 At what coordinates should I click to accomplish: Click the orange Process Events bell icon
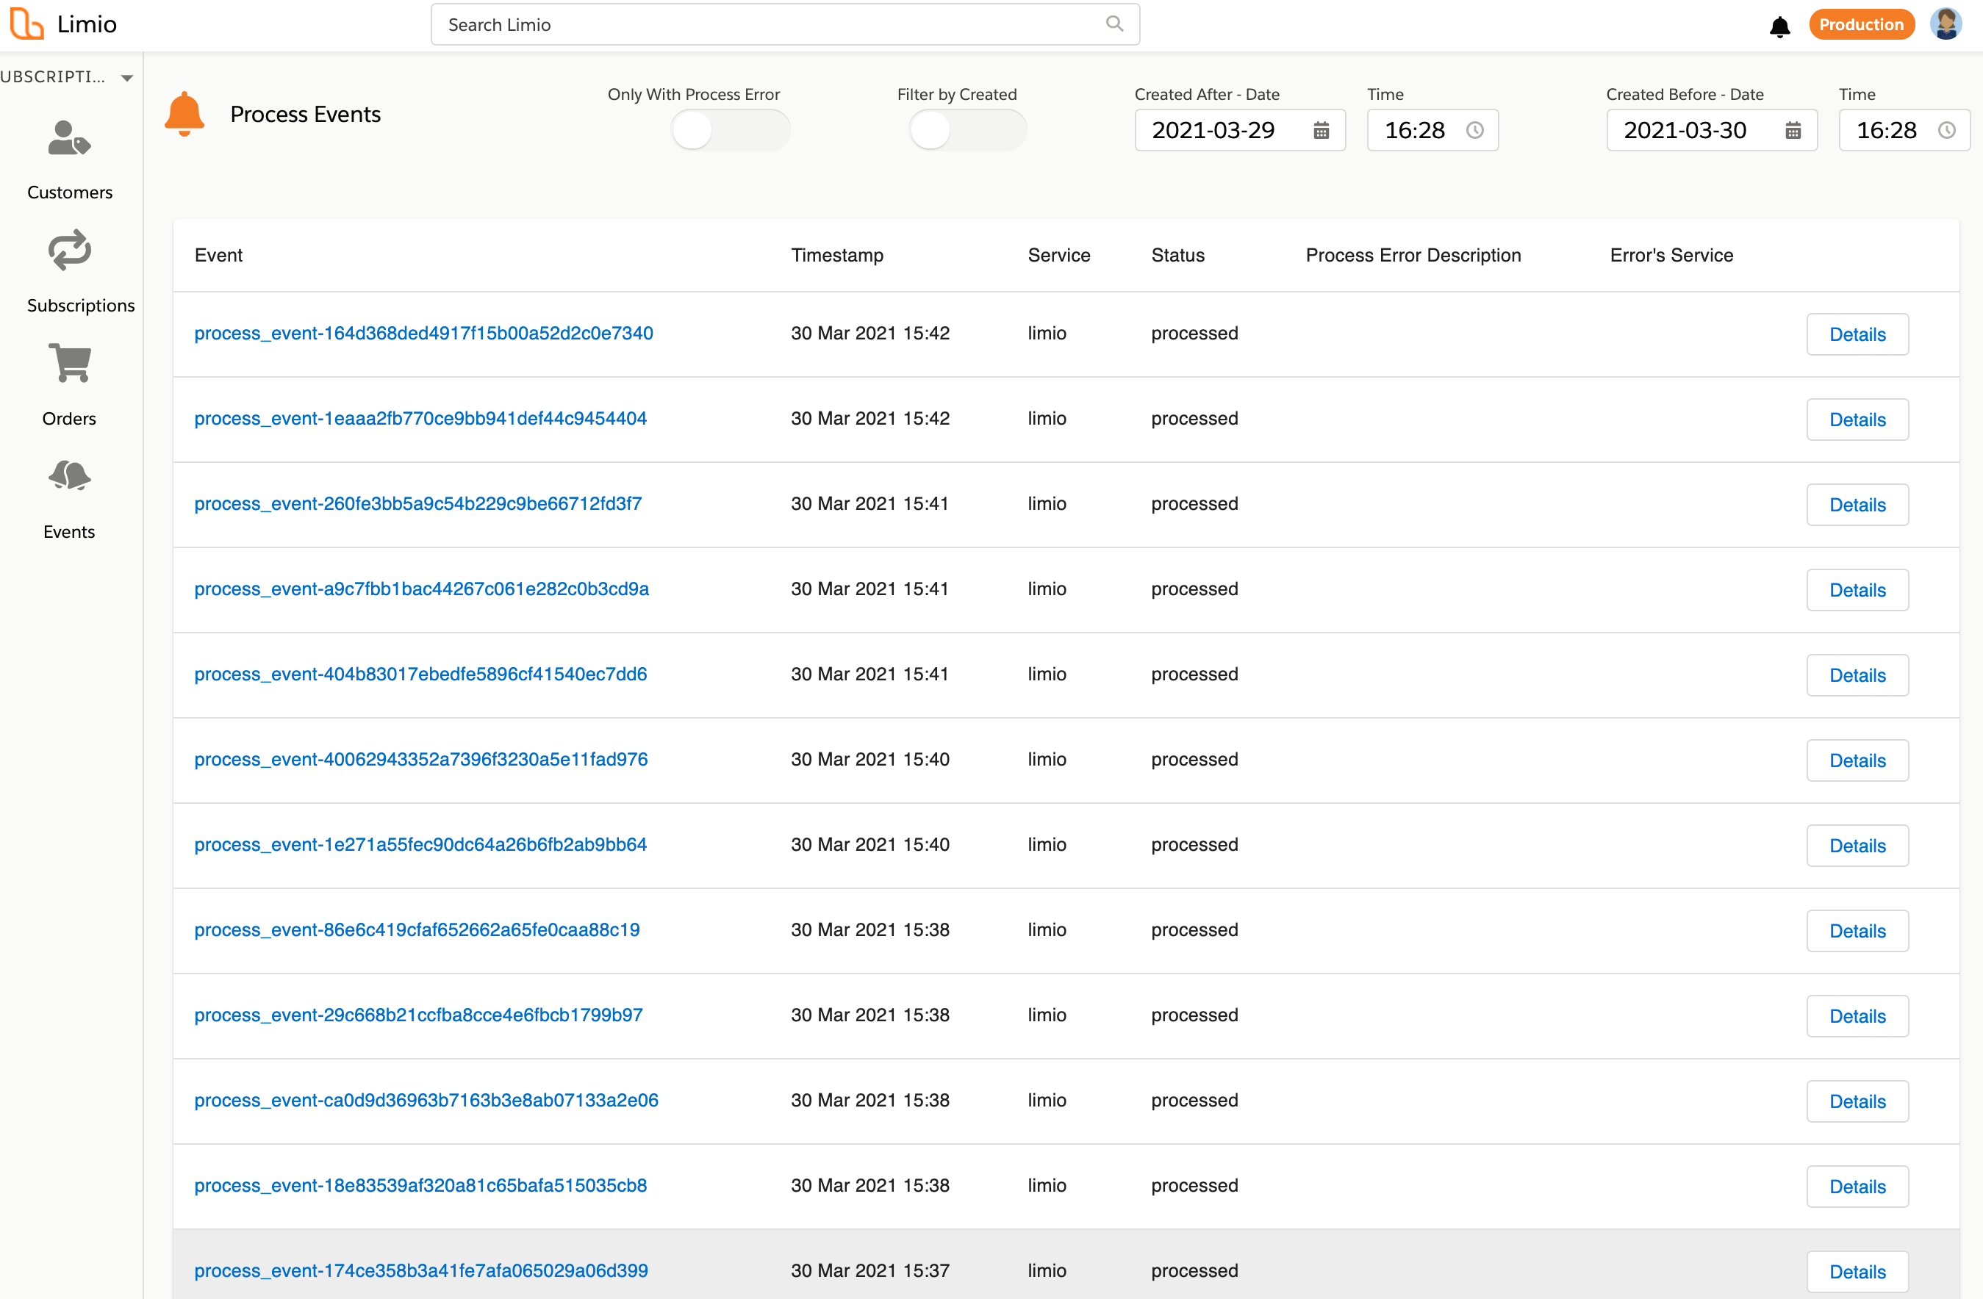coord(184,114)
